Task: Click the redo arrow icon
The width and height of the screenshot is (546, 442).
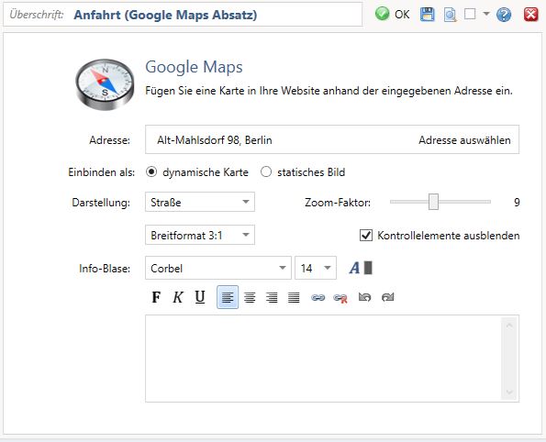Action: (x=387, y=297)
